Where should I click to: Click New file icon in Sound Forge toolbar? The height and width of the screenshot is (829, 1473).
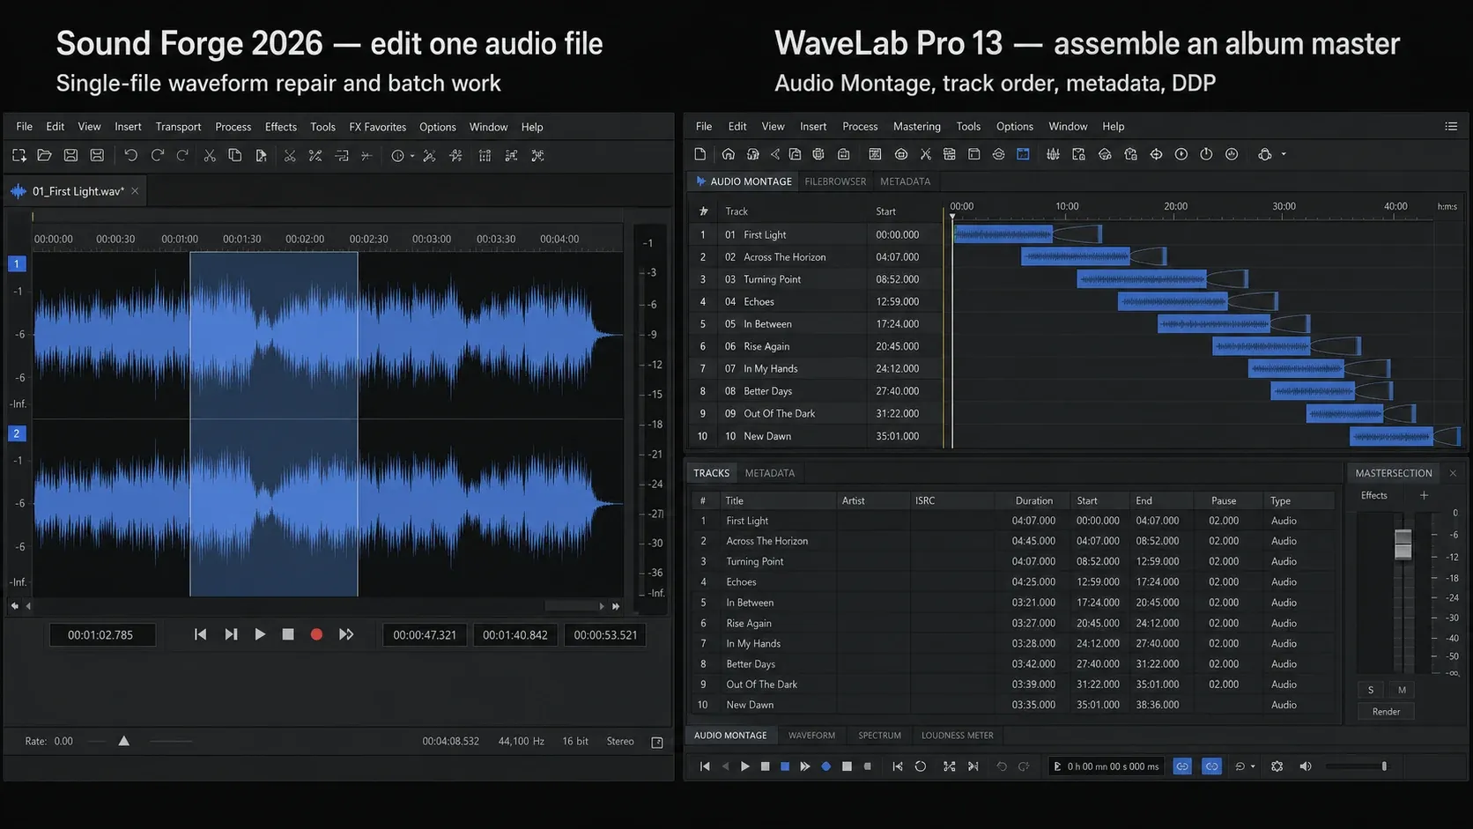(19, 155)
